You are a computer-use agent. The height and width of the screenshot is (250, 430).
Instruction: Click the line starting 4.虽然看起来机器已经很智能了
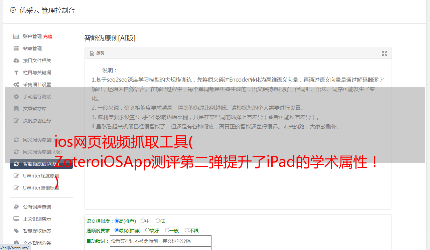pyautogui.click(x=216, y=127)
